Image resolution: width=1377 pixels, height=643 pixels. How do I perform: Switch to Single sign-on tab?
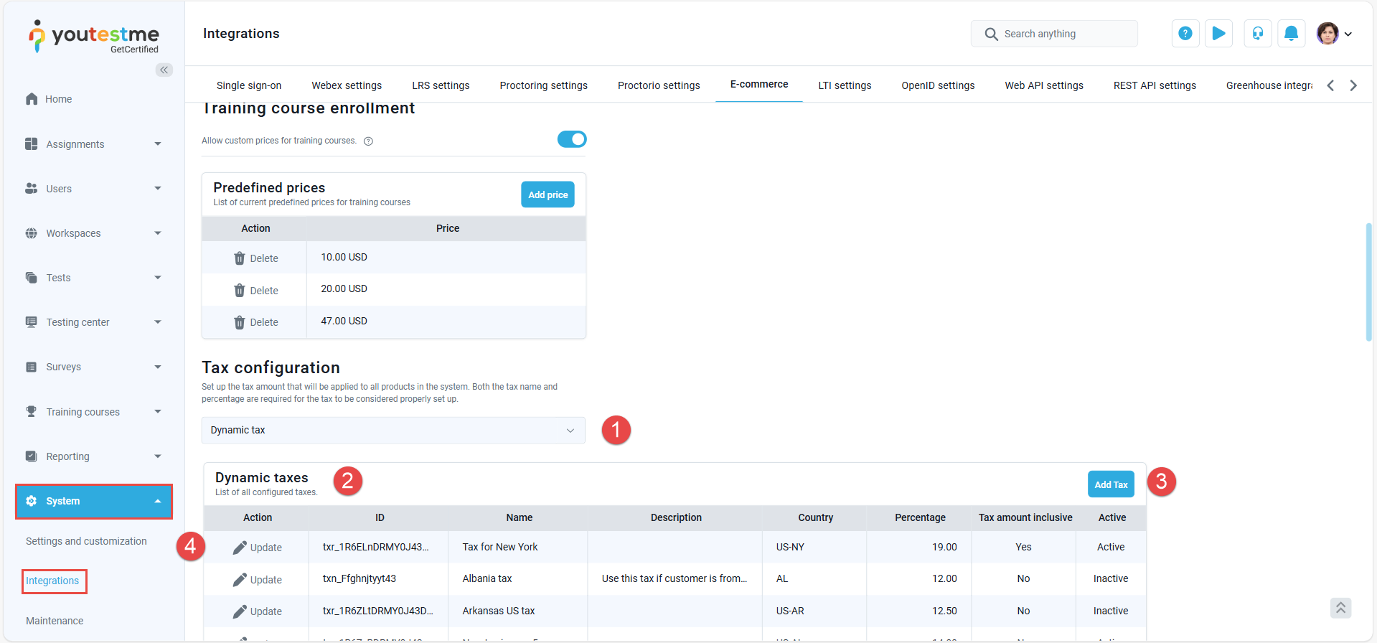[x=249, y=85]
